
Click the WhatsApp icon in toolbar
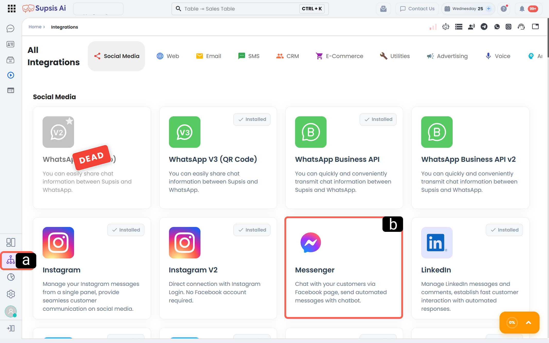[497, 27]
